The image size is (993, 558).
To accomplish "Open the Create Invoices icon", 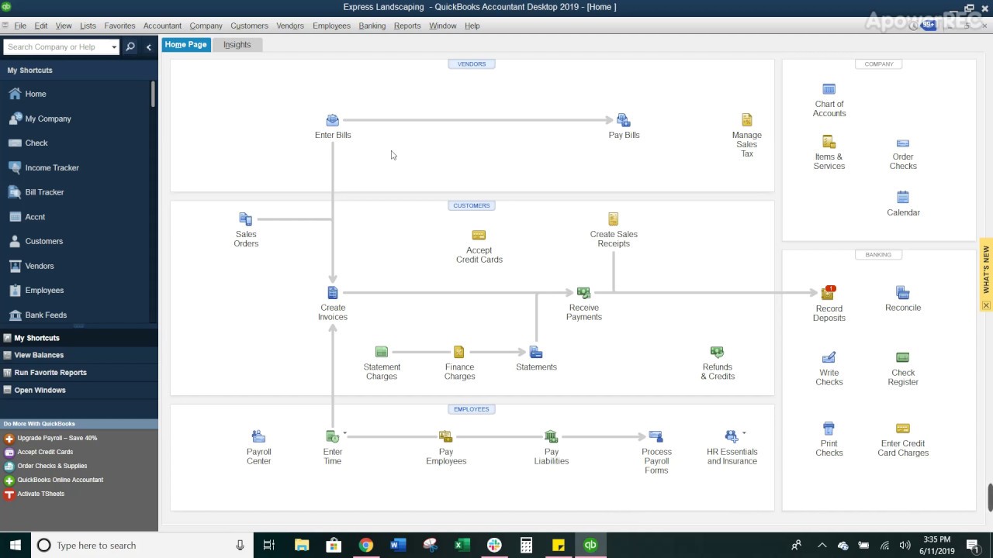I will [332, 293].
